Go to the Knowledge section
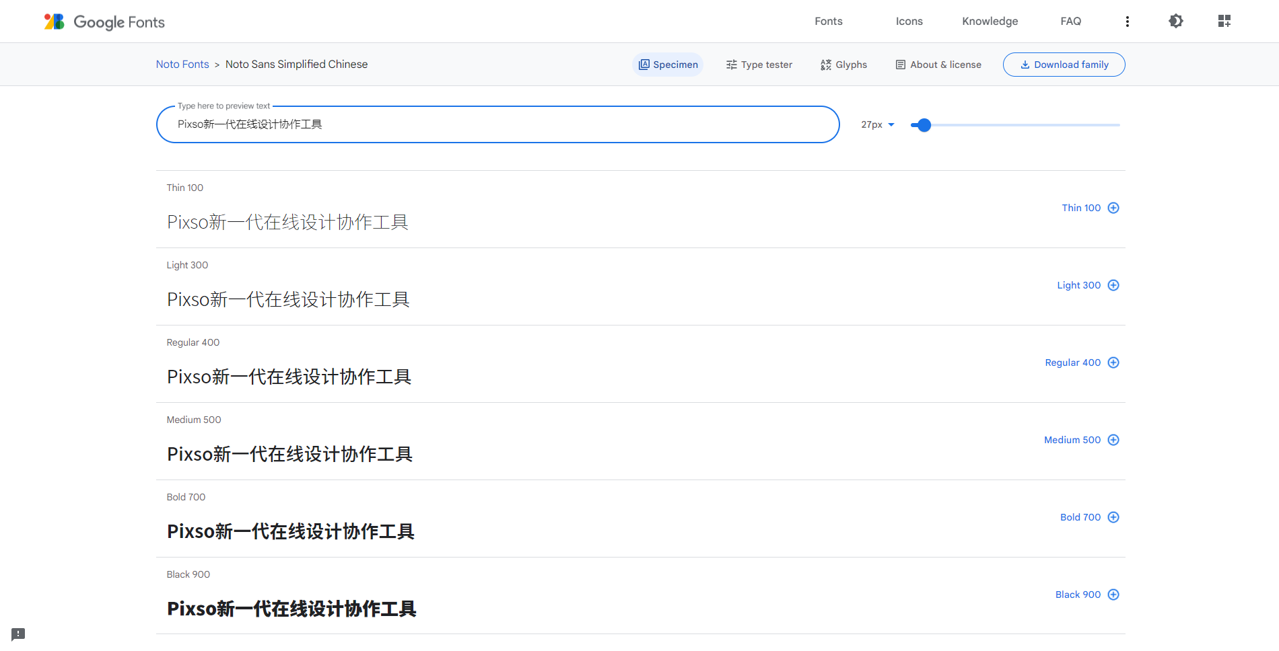This screenshot has height=651, width=1279. point(990,21)
